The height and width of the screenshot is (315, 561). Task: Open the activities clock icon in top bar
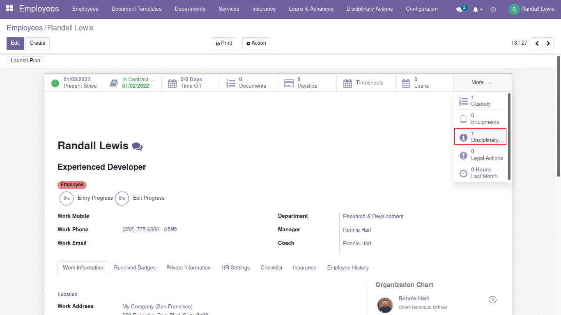click(x=493, y=9)
